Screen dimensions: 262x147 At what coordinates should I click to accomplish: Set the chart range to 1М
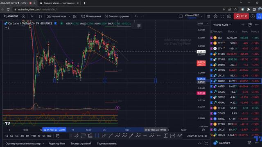point(17,136)
